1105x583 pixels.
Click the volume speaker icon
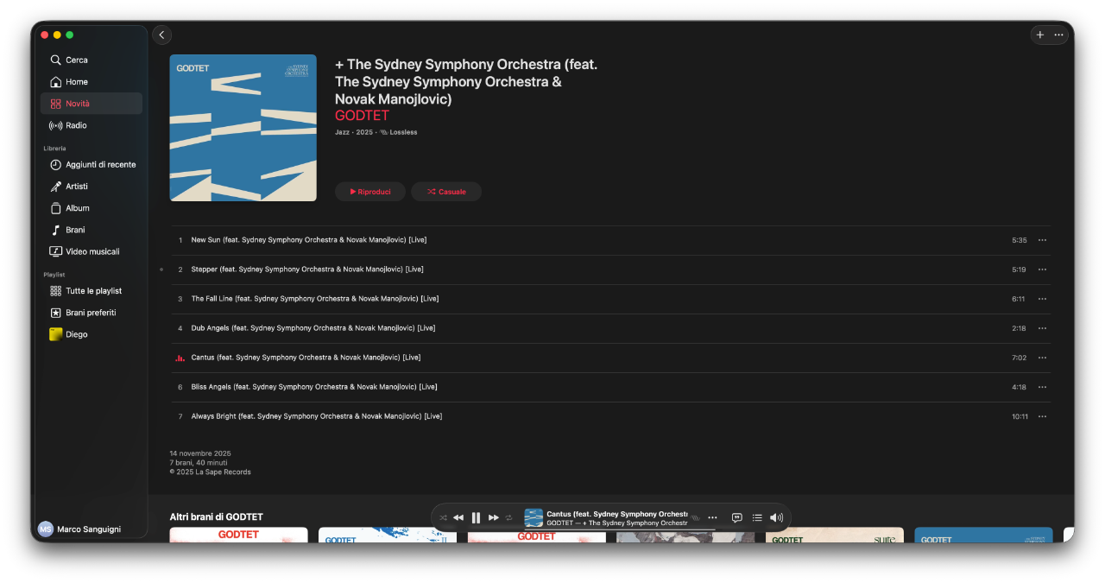click(776, 517)
